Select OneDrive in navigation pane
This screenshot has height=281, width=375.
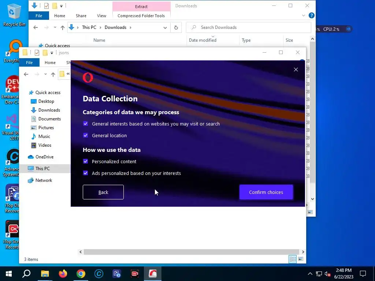[44, 157]
